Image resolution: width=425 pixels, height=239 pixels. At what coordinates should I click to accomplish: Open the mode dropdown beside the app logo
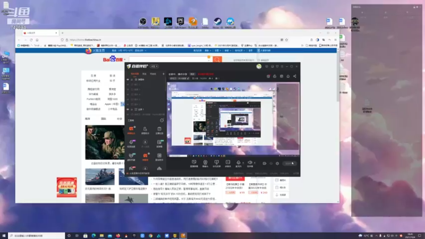click(x=154, y=66)
